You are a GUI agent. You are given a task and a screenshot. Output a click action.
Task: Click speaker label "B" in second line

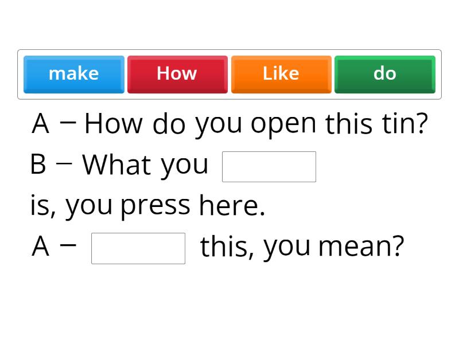(x=38, y=165)
